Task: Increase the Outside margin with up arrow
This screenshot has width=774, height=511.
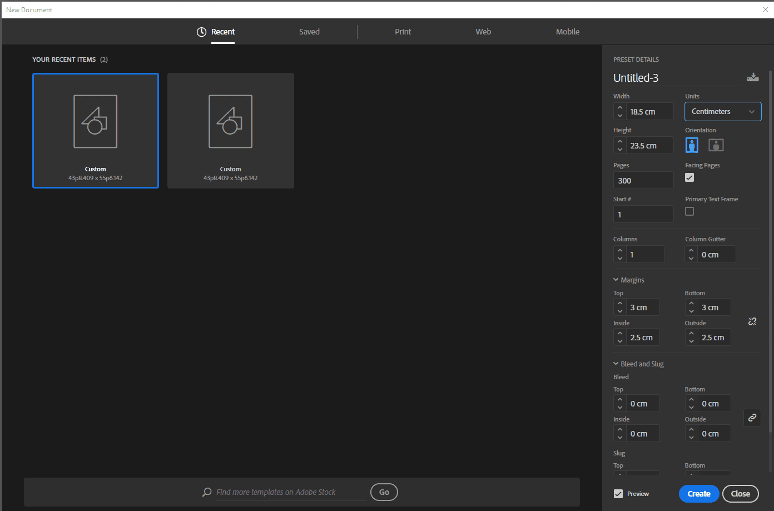Action: 691,334
